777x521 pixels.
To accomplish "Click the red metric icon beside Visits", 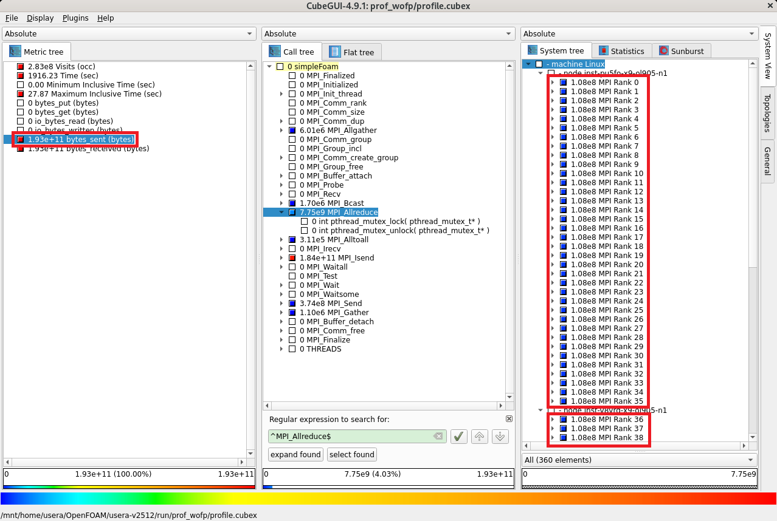I will (x=20, y=67).
